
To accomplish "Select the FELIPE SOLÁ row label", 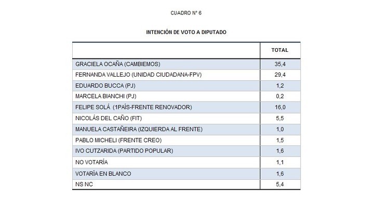I will [133, 107].
